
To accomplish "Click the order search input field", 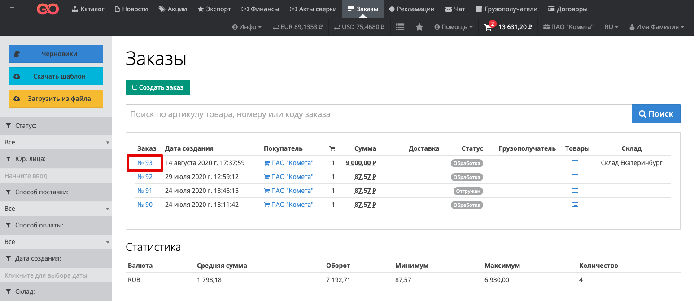I will pos(378,114).
